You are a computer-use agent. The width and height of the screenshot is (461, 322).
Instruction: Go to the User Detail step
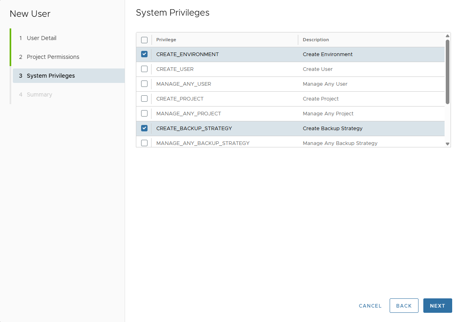(40, 38)
